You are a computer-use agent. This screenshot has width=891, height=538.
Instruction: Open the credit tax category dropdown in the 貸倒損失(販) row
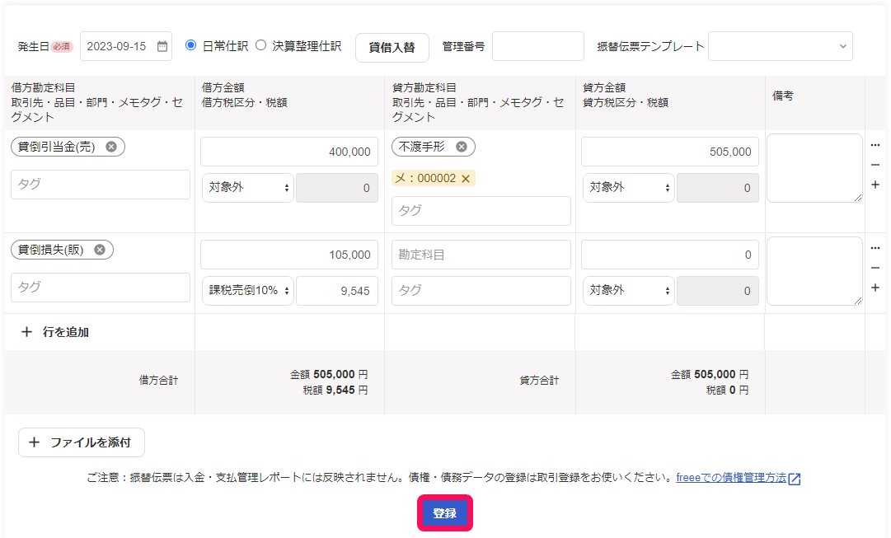[x=628, y=290]
